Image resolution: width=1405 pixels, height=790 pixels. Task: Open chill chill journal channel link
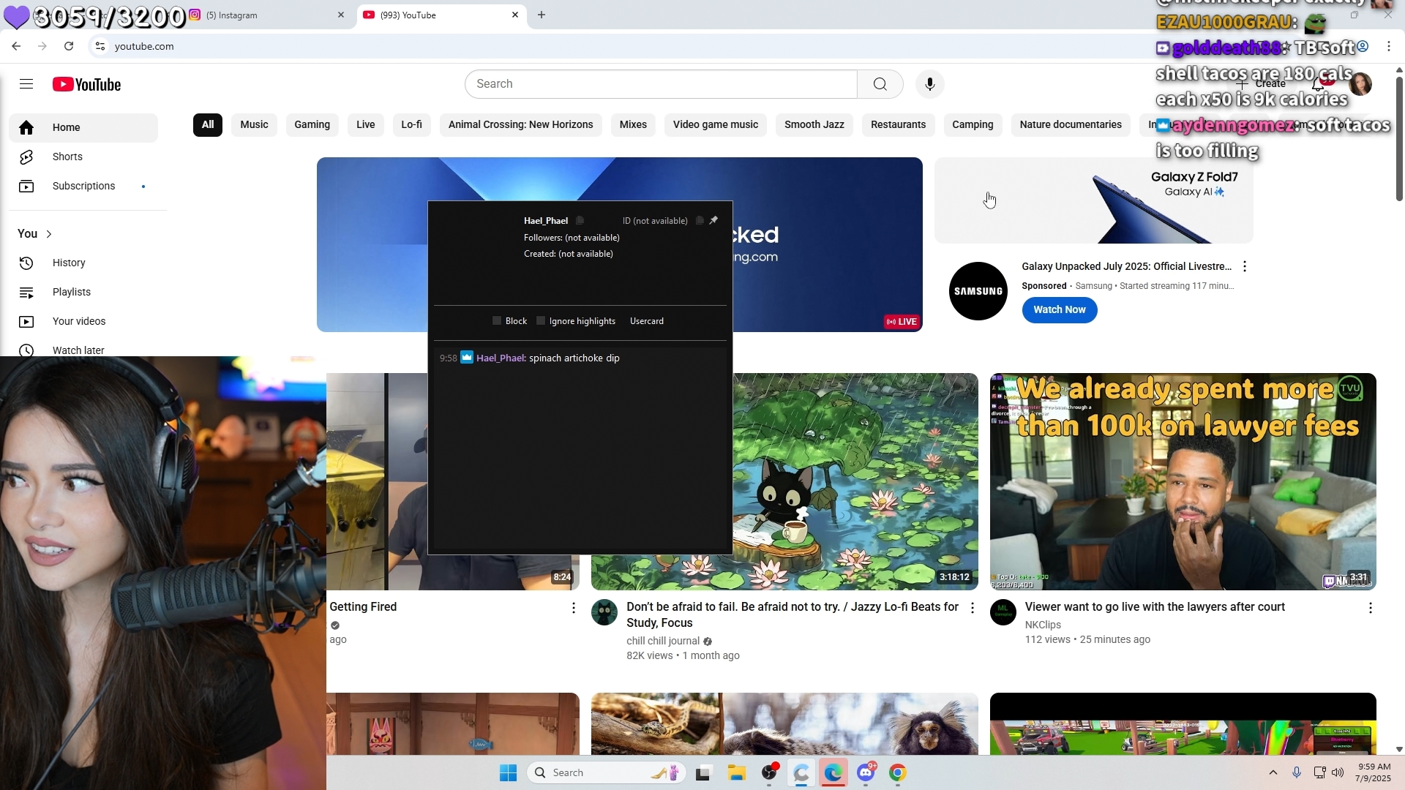tap(663, 641)
